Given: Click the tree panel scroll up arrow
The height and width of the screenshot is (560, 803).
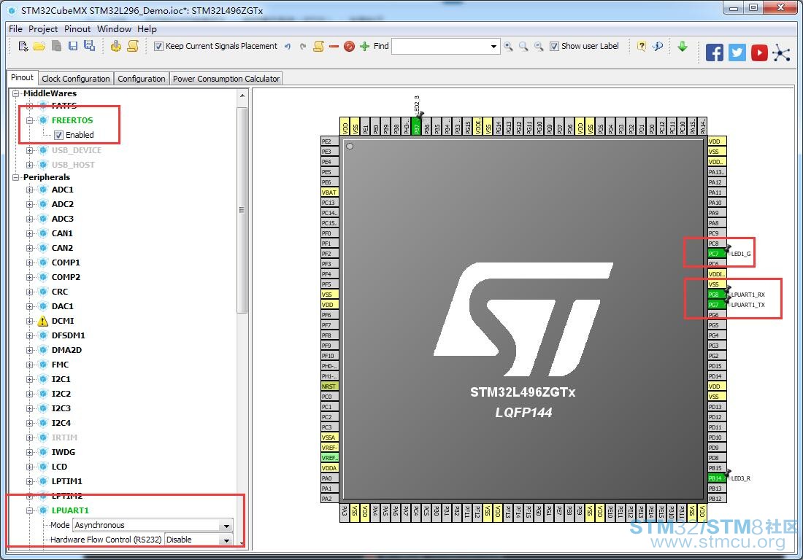Looking at the screenshot, I should click(242, 96).
